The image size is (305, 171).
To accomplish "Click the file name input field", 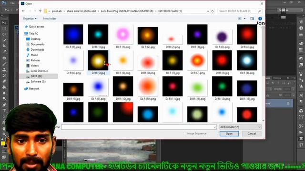I will pos(139,127).
